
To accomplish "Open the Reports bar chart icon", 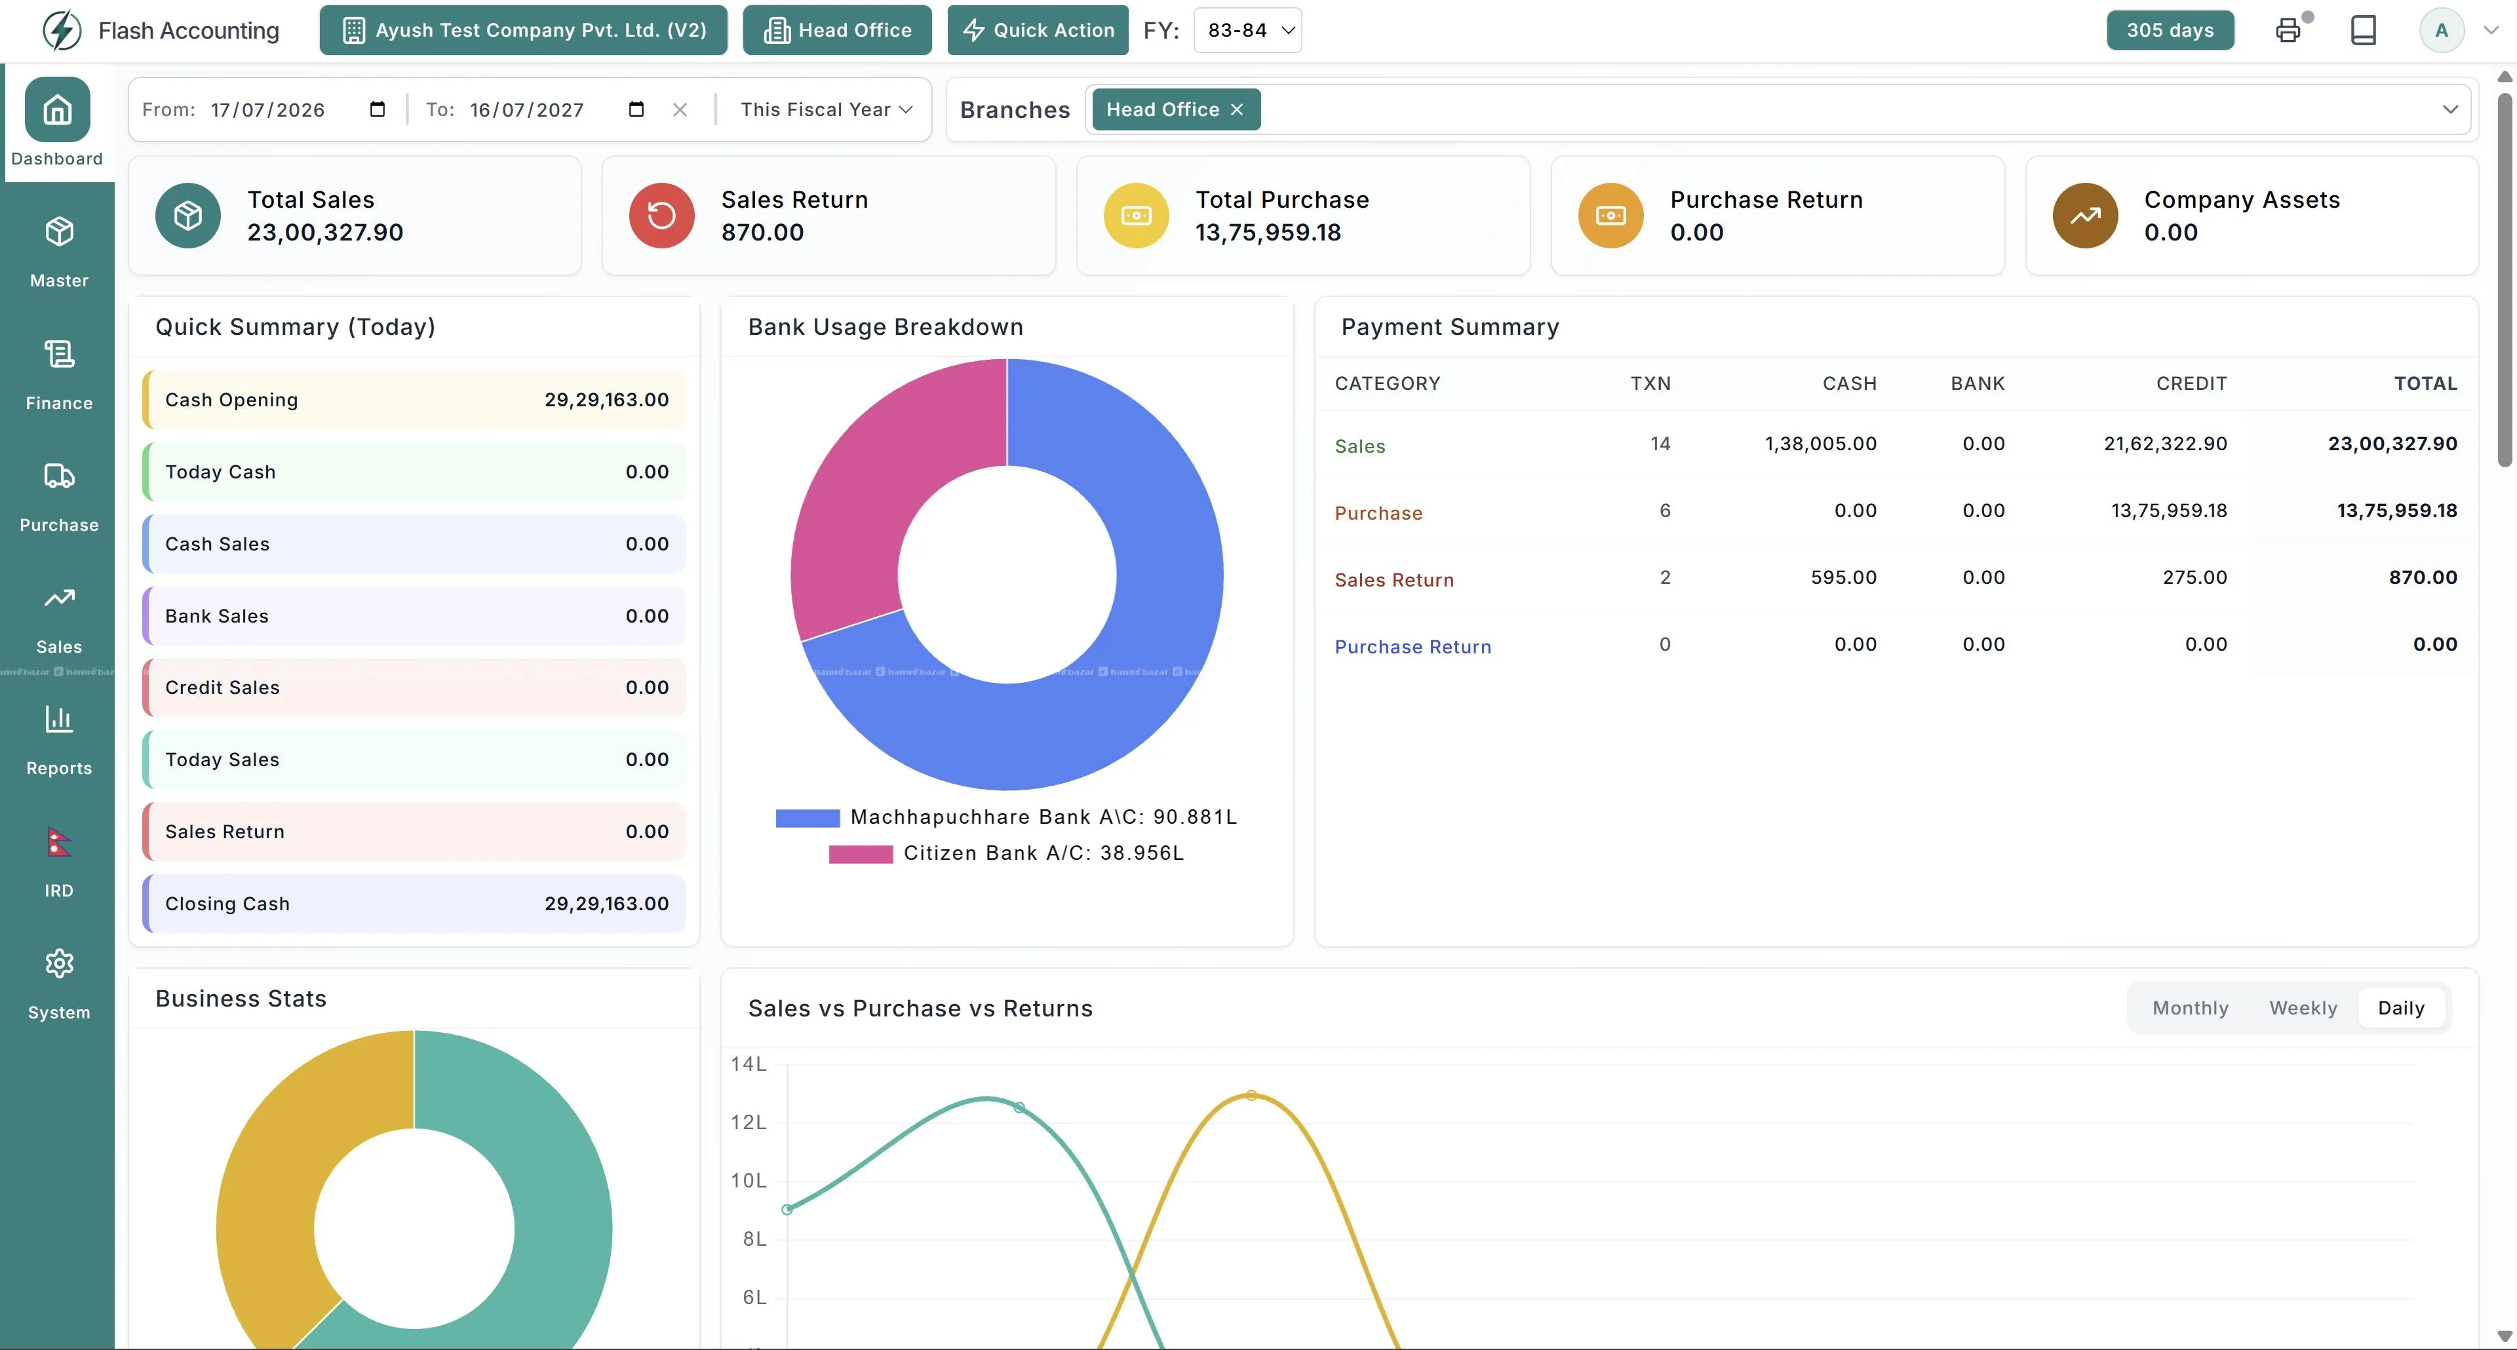I will tap(58, 720).
